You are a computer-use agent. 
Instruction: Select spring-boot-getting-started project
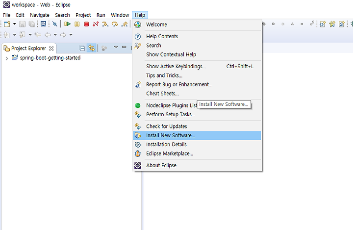(50, 58)
